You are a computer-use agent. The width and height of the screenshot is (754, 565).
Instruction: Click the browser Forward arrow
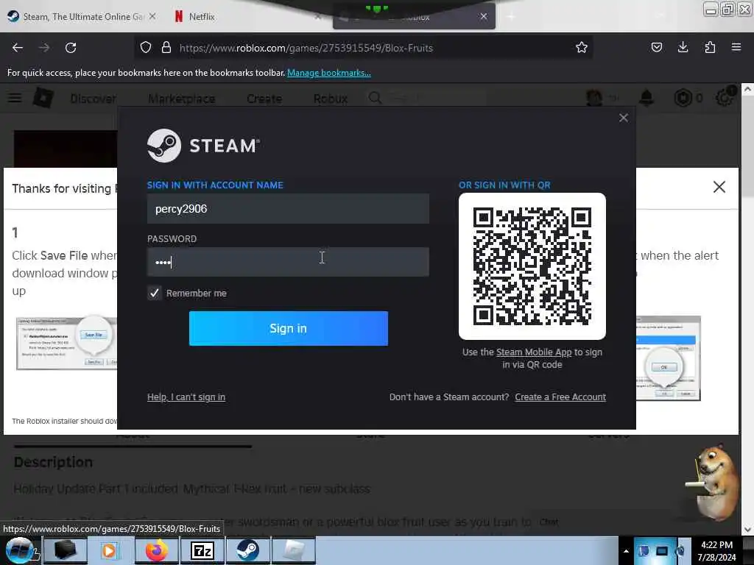click(44, 48)
